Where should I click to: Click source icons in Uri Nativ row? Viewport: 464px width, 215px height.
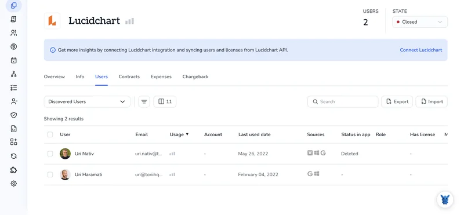(x=316, y=153)
